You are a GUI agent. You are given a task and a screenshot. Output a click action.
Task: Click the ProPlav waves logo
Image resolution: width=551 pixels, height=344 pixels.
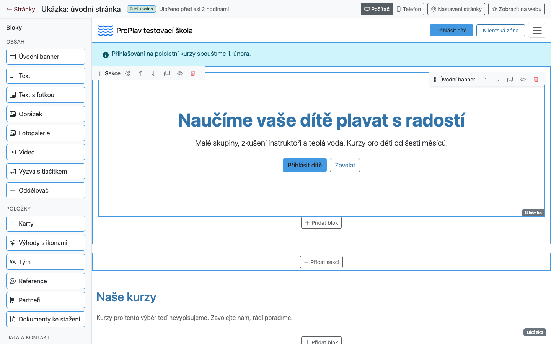click(106, 31)
